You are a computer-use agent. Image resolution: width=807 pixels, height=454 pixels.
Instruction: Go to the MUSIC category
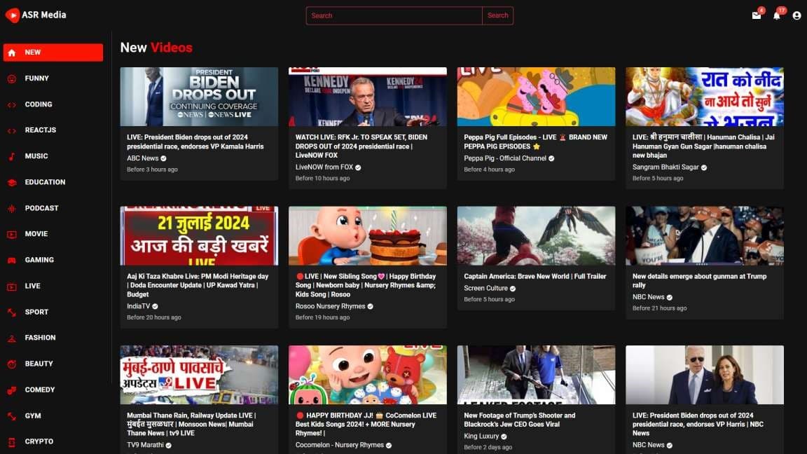tap(36, 156)
